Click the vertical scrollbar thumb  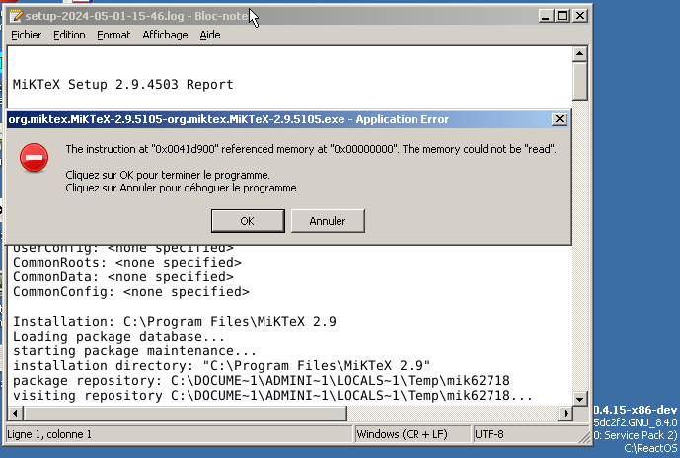[x=579, y=81]
